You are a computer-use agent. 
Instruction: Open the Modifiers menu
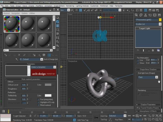pos(39,6)
